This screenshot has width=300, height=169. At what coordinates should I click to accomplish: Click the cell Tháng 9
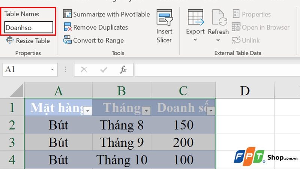(121, 142)
